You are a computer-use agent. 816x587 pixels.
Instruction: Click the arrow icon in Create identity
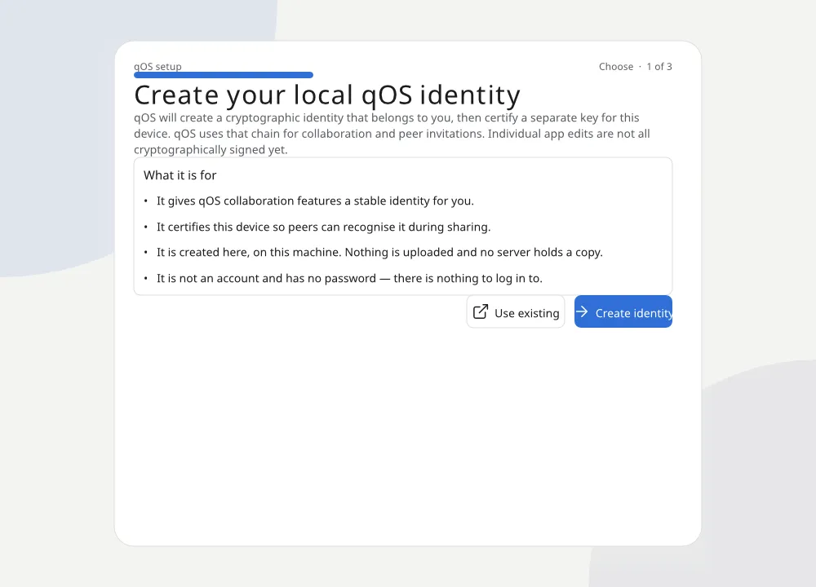click(x=582, y=312)
